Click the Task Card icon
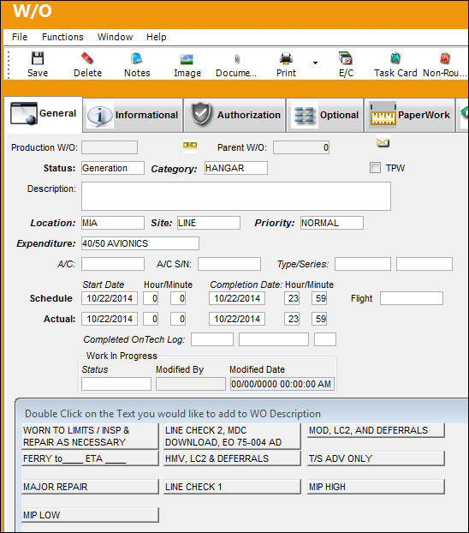This screenshot has height=533, width=469. (395, 58)
